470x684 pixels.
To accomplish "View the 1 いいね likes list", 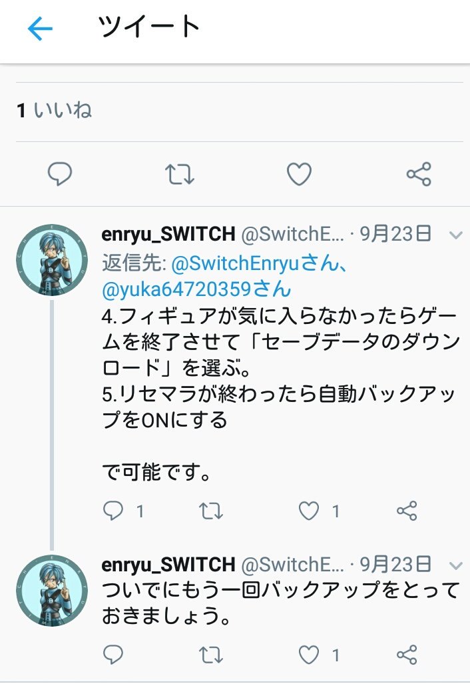I will click(x=55, y=110).
